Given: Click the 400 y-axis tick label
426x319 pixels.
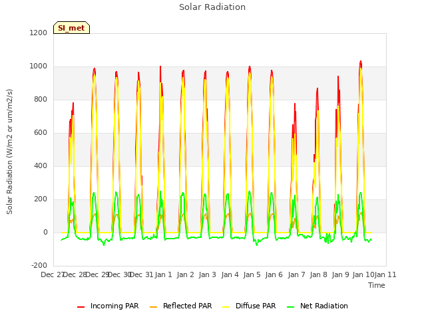Looking at the screenshot, I should coord(41,165).
